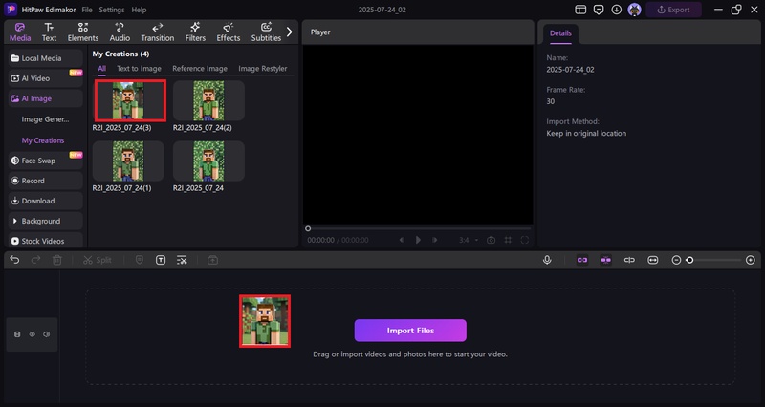Open the 3:4 aspect ratio dropdown
This screenshot has width=765, height=407.
pyautogui.click(x=468, y=240)
